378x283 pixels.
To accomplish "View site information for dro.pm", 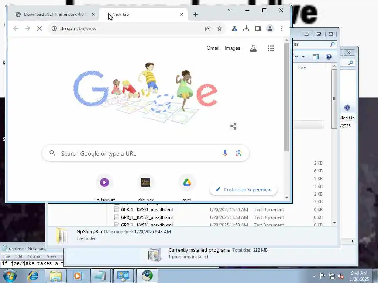I will pyautogui.click(x=54, y=28).
